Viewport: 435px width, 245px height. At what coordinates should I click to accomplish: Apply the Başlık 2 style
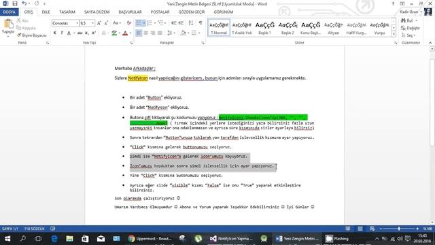(288, 28)
